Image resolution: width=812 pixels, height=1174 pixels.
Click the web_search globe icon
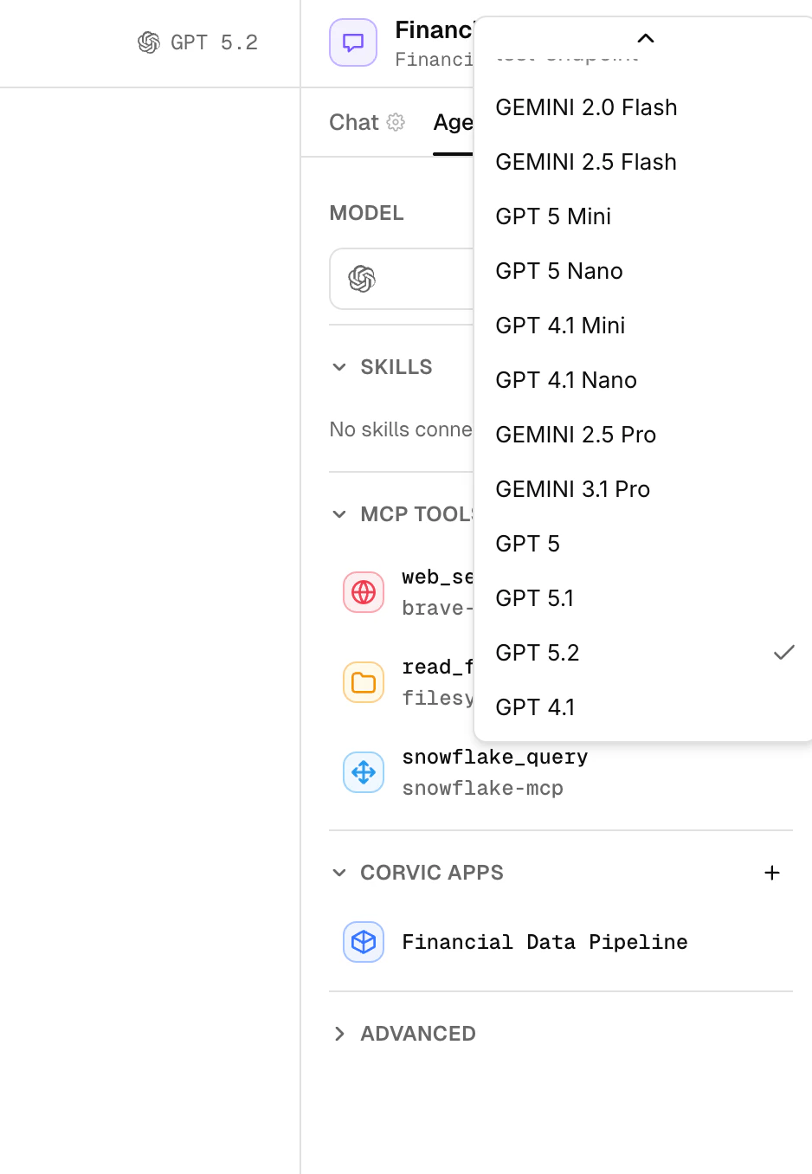(x=363, y=592)
